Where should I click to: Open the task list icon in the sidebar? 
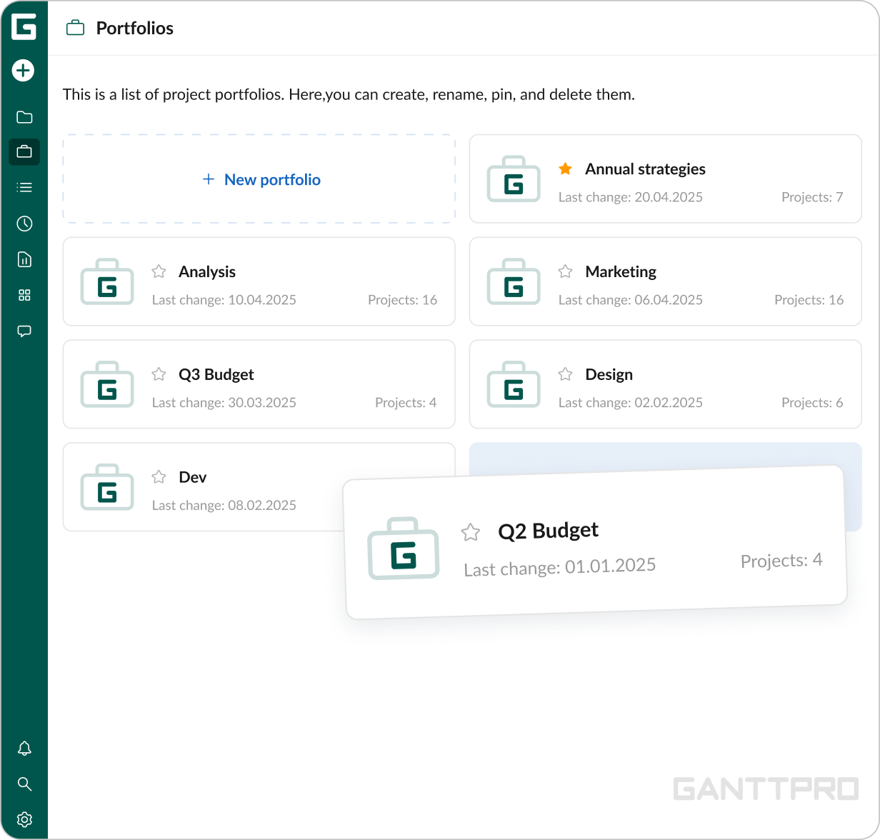click(24, 187)
